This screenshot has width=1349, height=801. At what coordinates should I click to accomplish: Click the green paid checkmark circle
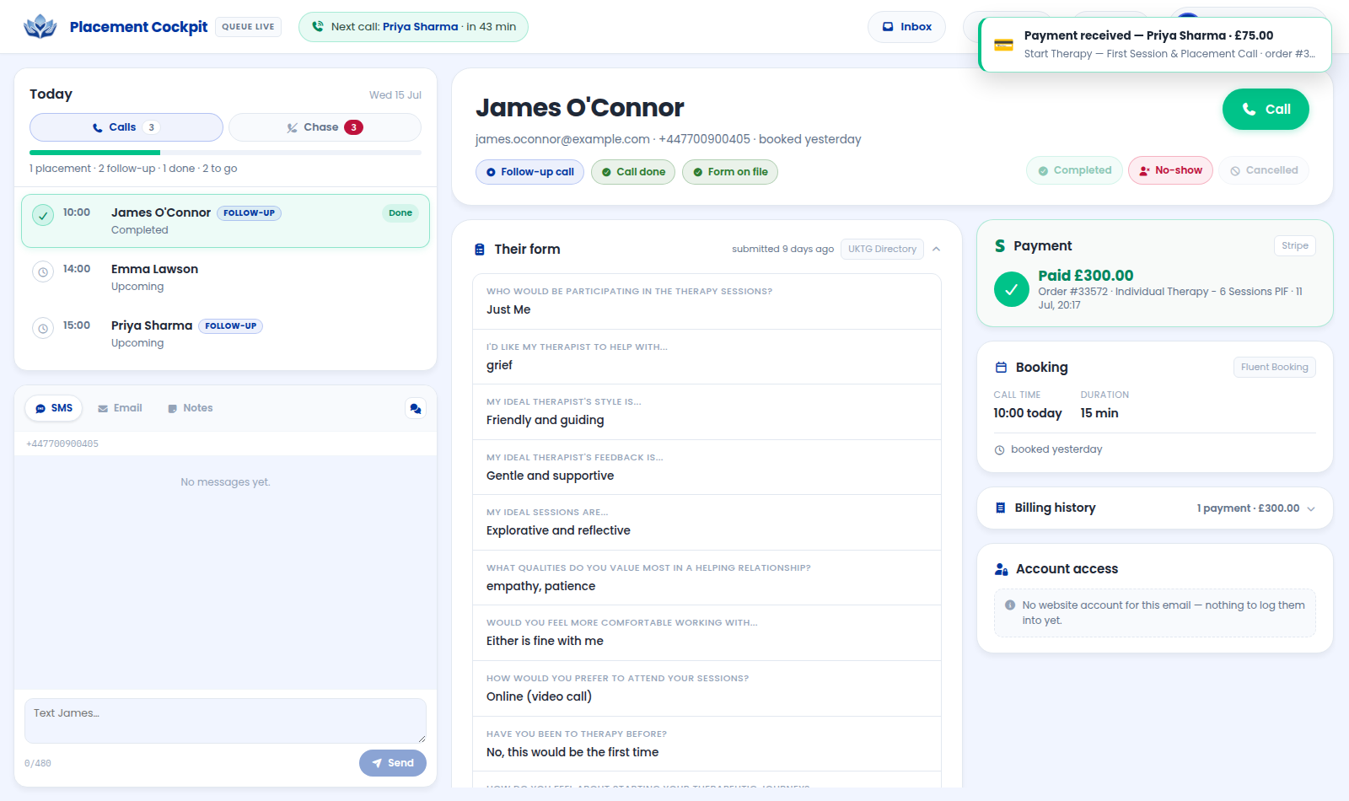pyautogui.click(x=1012, y=289)
